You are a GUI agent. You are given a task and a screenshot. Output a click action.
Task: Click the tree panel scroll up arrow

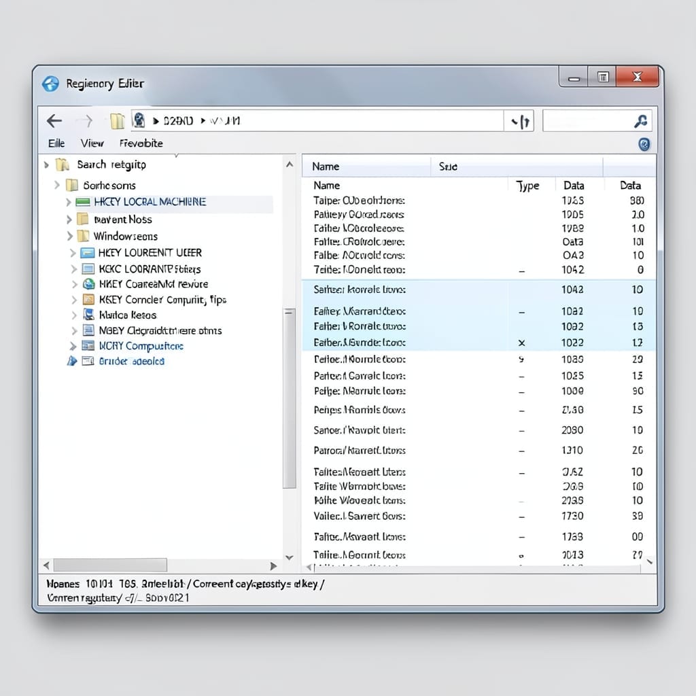click(x=290, y=164)
